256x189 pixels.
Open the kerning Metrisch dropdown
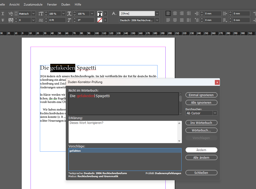34,14
